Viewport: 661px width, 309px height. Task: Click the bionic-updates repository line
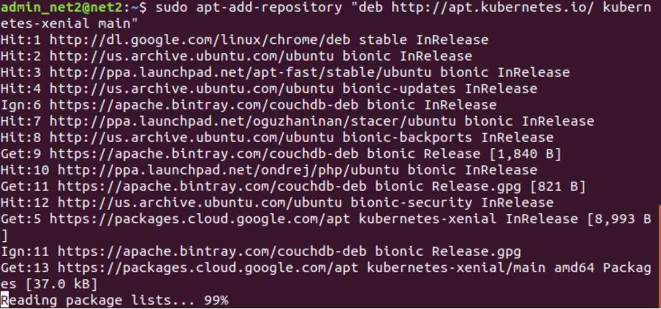(x=269, y=88)
